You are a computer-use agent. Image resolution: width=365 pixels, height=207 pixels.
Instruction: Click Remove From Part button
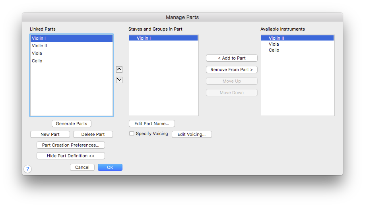tap(232, 70)
